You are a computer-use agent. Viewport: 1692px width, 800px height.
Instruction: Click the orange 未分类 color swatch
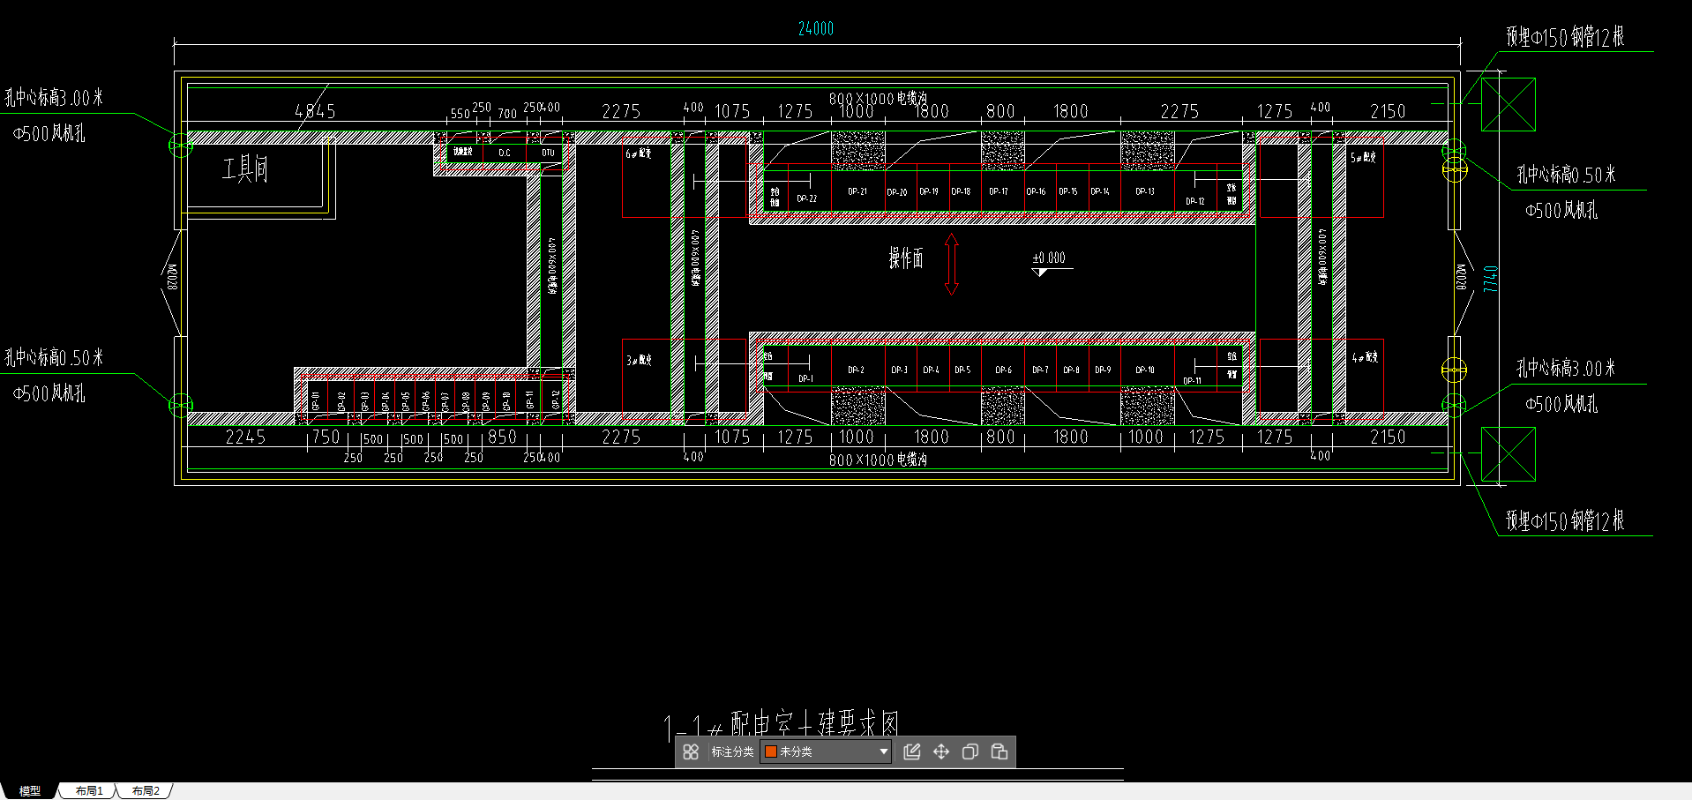[x=770, y=751]
